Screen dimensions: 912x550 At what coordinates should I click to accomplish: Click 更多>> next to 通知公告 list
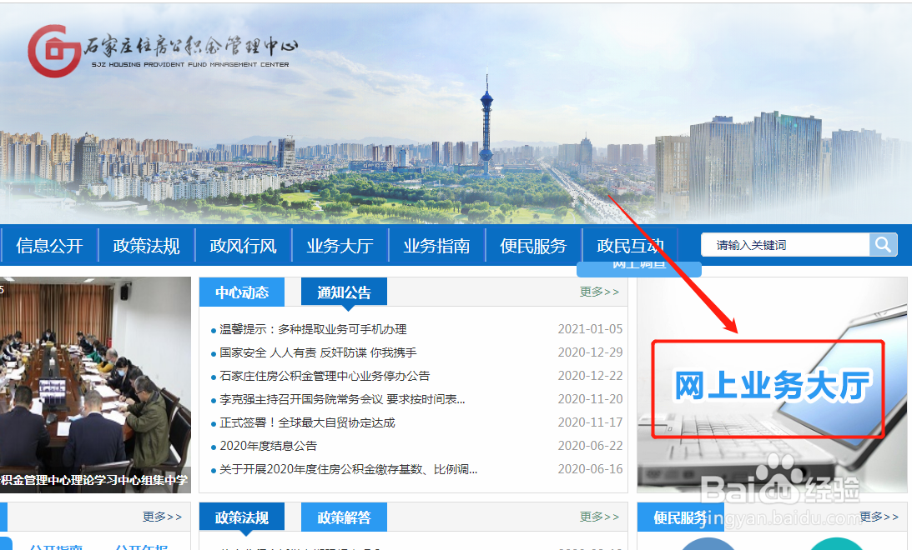pos(597,291)
